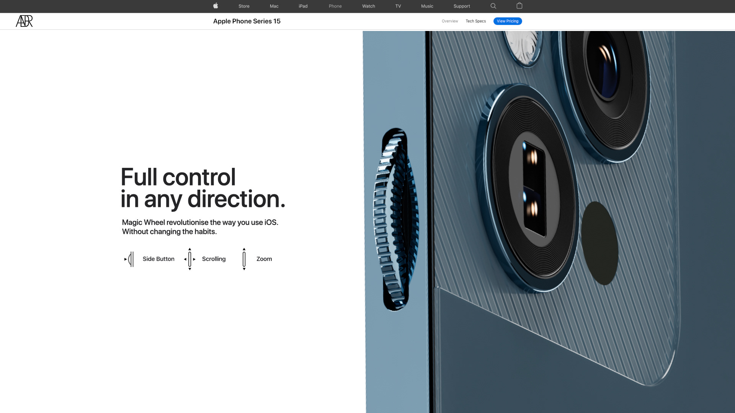This screenshot has width=735, height=413.
Task: Switch to the Overview tab
Action: tap(449, 21)
